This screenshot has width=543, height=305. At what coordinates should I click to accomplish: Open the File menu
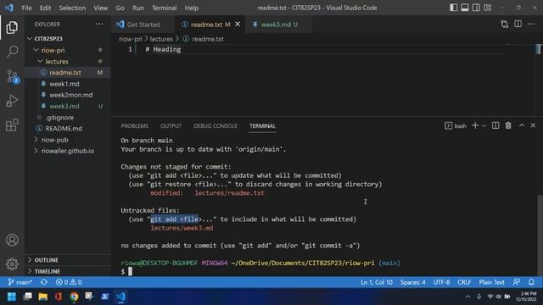click(x=26, y=8)
